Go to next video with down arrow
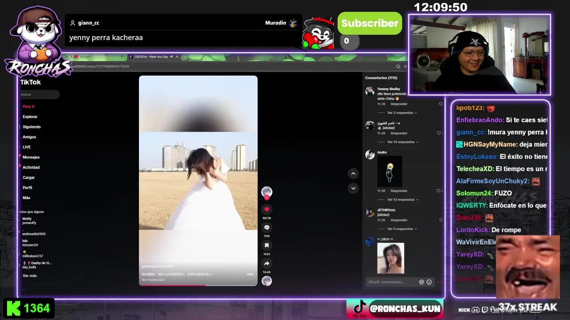 (353, 188)
